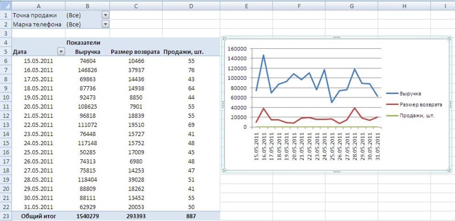The width and height of the screenshot is (455, 221).
Task: Select column B header
Action: tap(87, 6)
